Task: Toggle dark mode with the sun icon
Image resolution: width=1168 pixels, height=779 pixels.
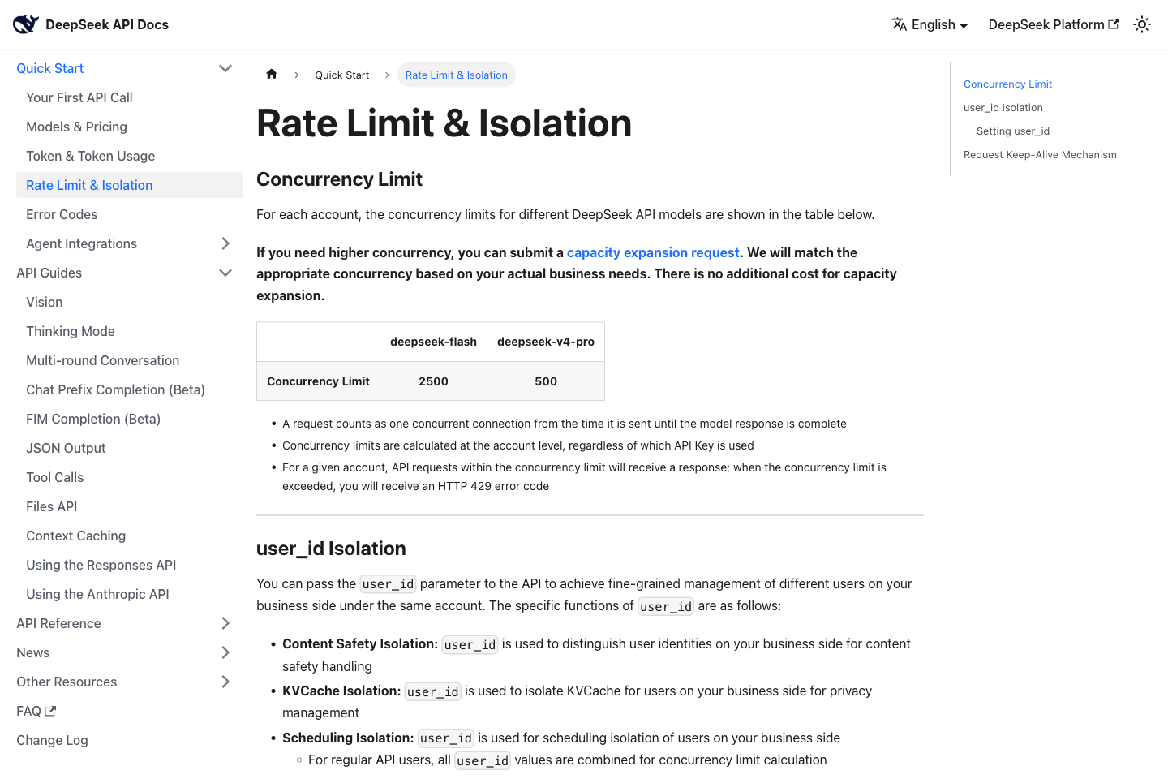Action: click(1142, 24)
